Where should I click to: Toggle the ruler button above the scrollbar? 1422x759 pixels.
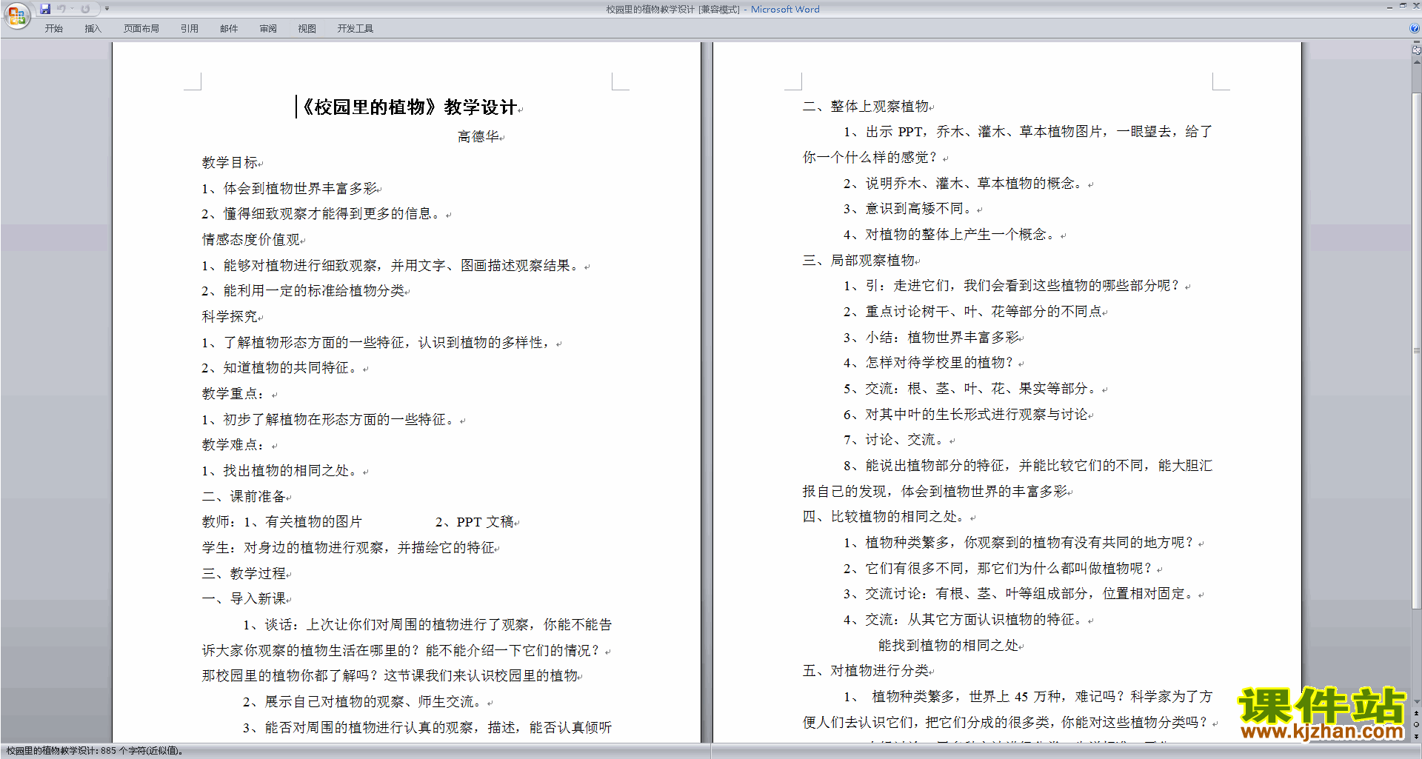click(1417, 51)
